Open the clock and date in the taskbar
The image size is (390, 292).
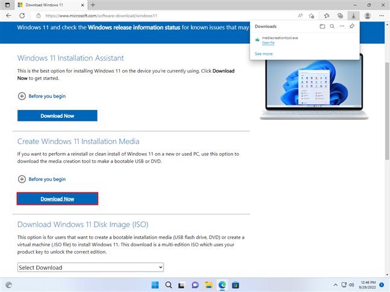pyautogui.click(x=367, y=285)
